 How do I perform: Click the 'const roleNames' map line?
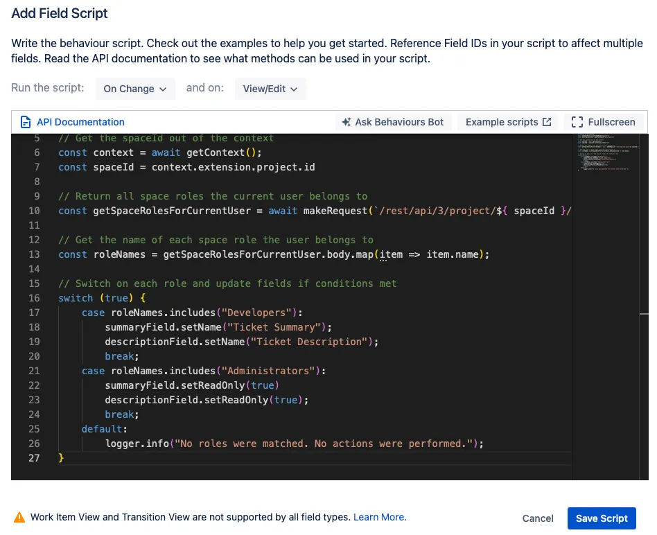point(274,254)
